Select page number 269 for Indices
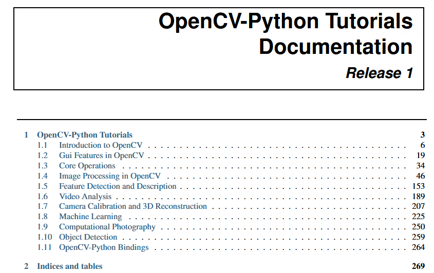Viewport: 434px width, 273px height. point(418,266)
